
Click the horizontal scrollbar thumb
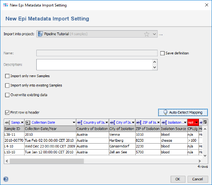47,161
